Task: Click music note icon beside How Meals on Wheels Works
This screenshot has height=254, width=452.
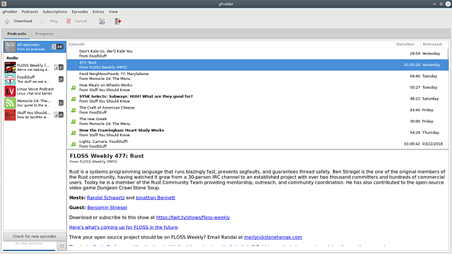Action: pyautogui.click(x=73, y=88)
